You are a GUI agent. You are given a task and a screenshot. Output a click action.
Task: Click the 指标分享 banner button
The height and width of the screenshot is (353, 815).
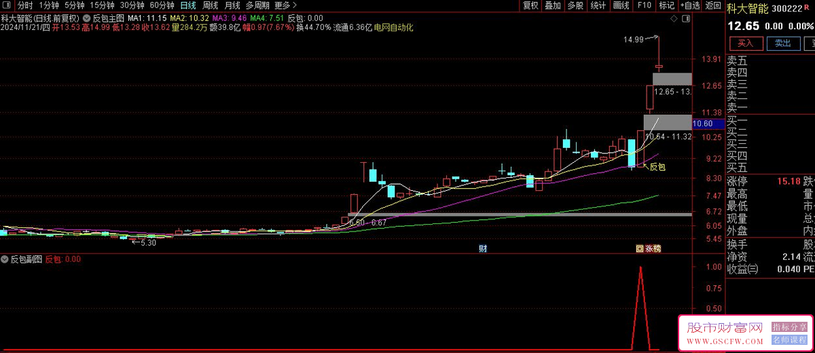pos(789,327)
